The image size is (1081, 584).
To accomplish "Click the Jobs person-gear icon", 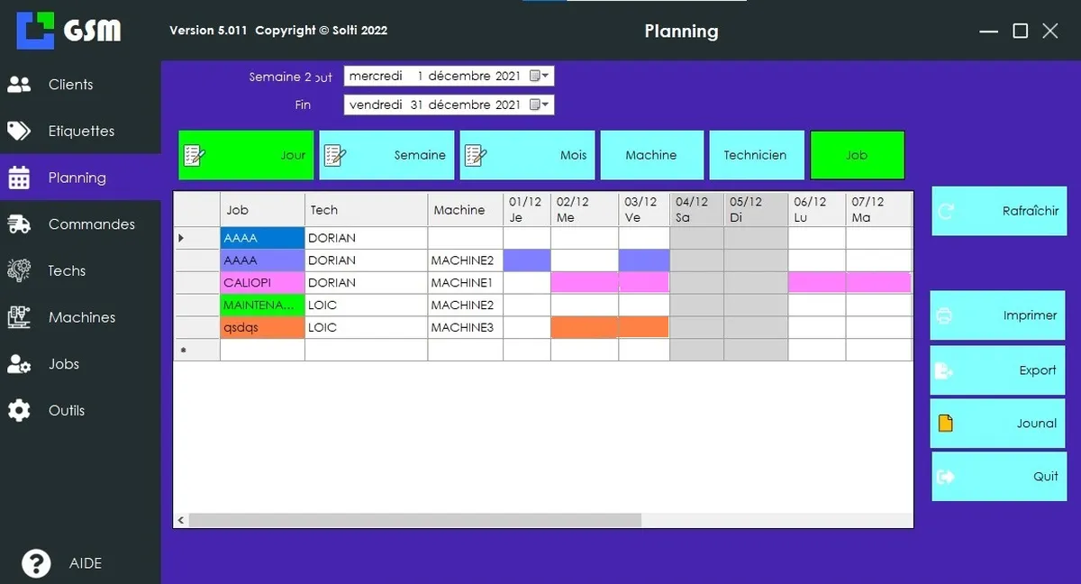I will 19,364.
